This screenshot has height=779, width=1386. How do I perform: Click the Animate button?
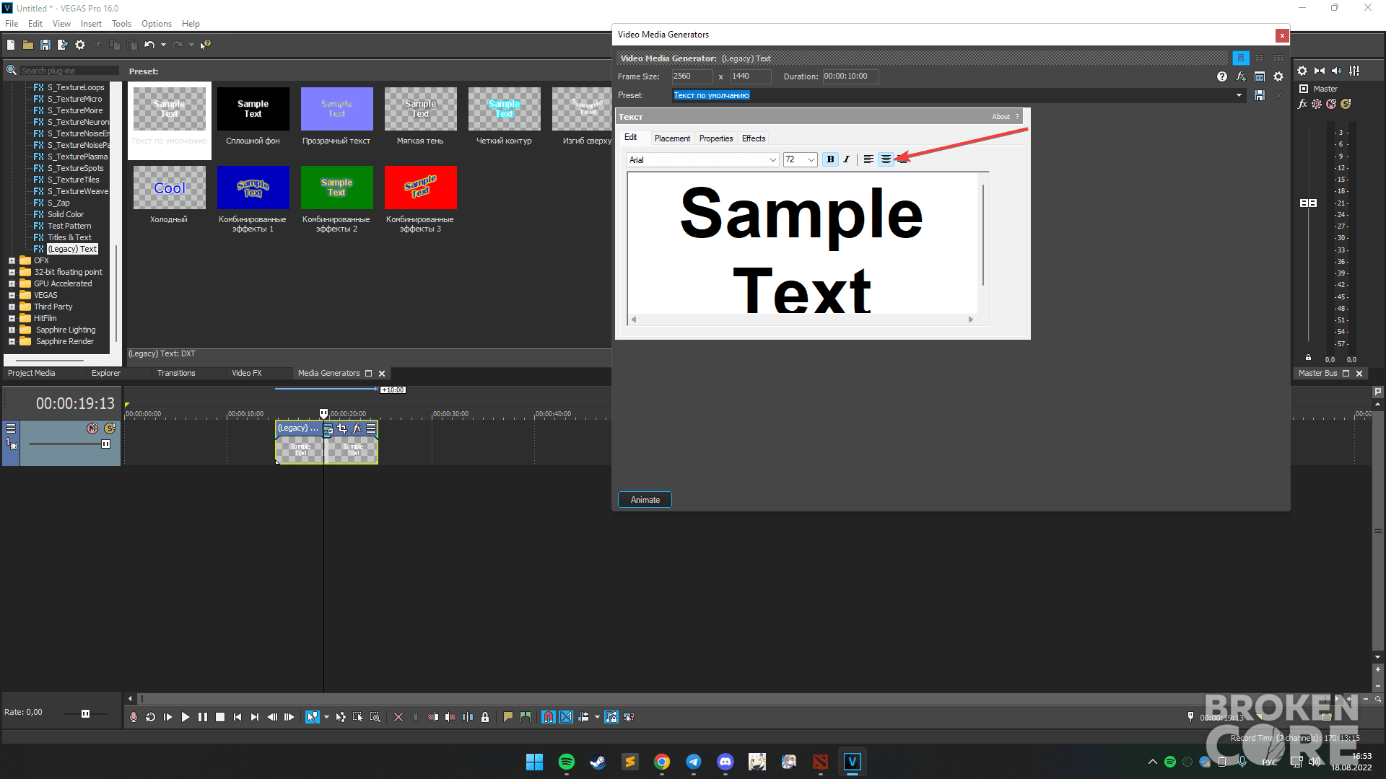[x=645, y=500]
